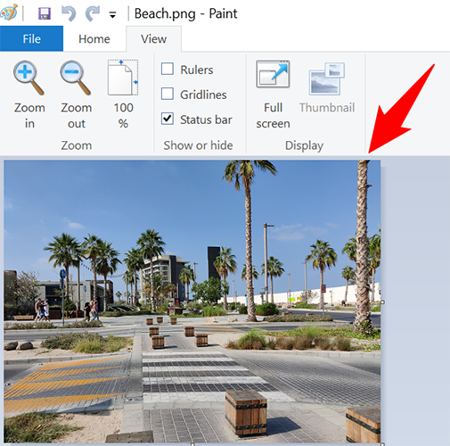Redo the last action
The width and height of the screenshot is (450, 446).
click(93, 13)
